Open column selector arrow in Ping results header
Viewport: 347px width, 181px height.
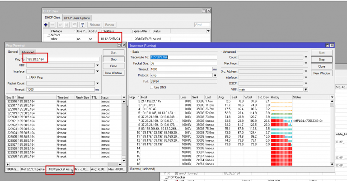[x=124, y=97]
